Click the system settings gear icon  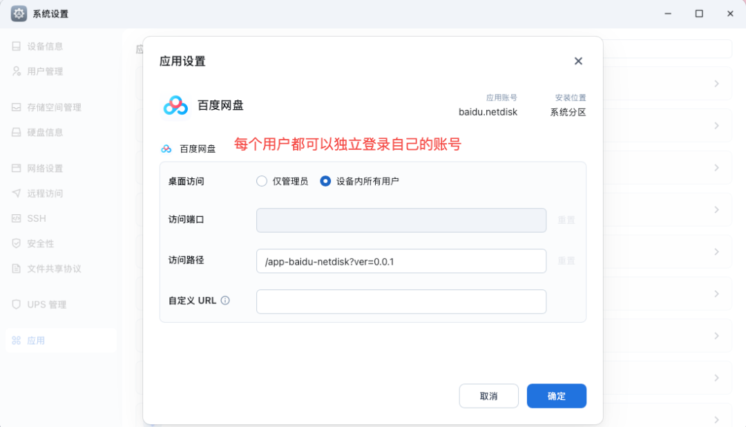click(19, 14)
